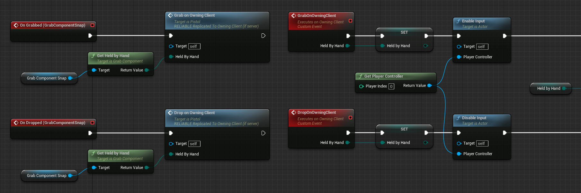
Task: Click the Player Index value field
Action: pyautogui.click(x=391, y=86)
